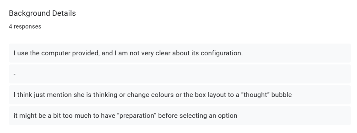Select the response mentioning preparation before selecting

click(180, 116)
